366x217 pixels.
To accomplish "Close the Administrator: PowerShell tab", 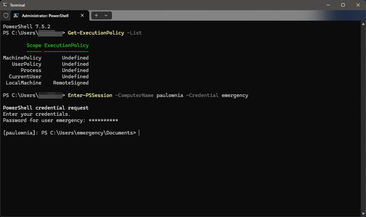I will tap(82, 15).
